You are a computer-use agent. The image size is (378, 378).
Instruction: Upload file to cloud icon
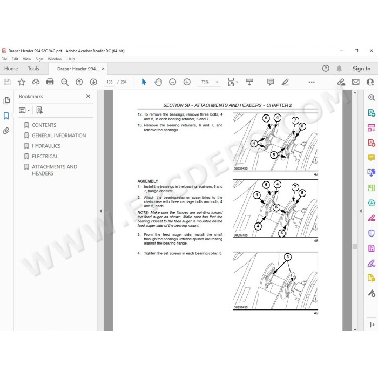(36, 82)
